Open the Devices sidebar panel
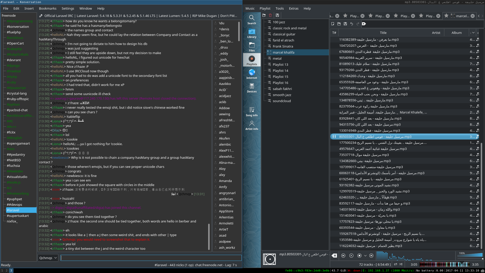The width and height of the screenshot is (485, 273). pyautogui.click(x=252, y=88)
